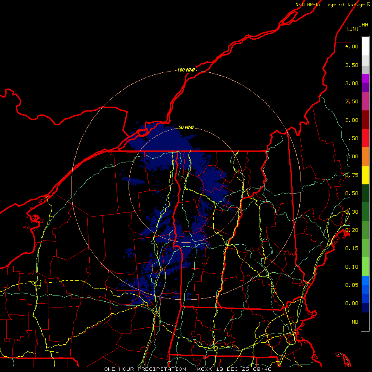Click the 2.00 legend value

click(352, 120)
